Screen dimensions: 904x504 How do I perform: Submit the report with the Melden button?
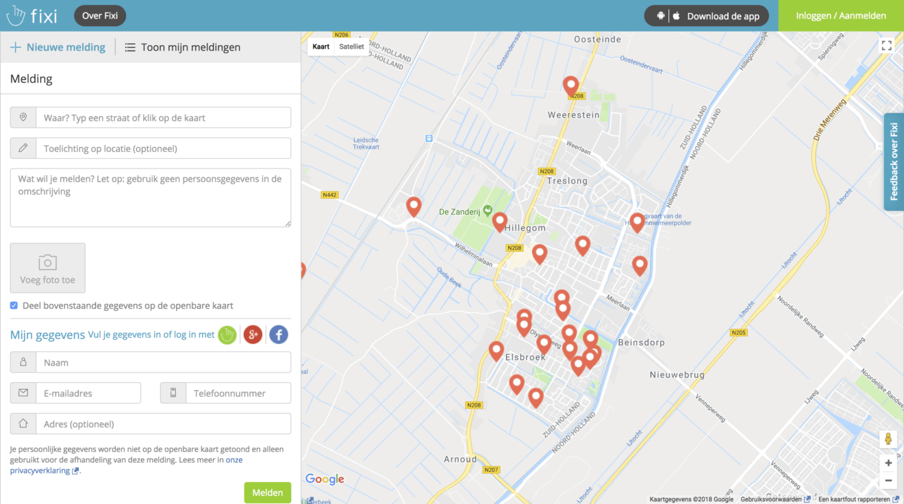(267, 492)
